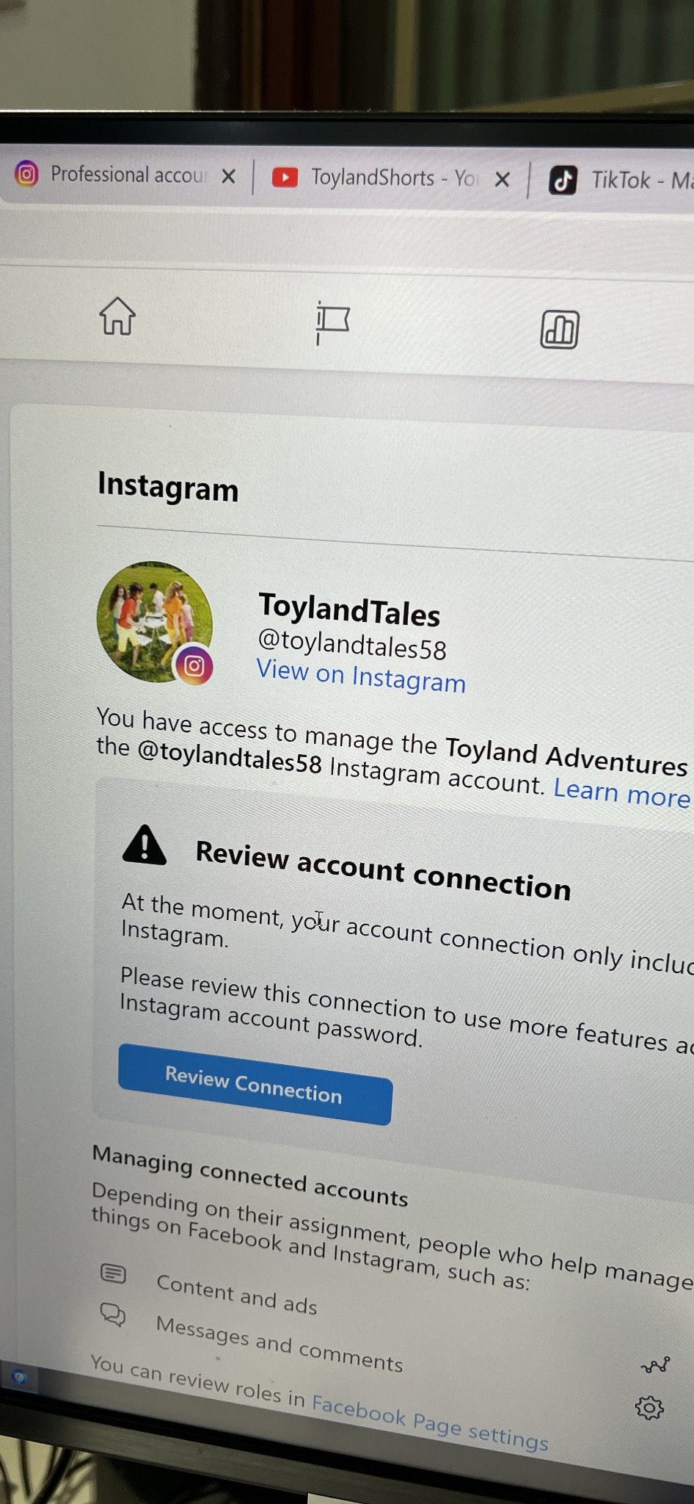The width and height of the screenshot is (694, 1504).
Task: Switch to the ToylandShorts YouTube tab
Action: 374,178
